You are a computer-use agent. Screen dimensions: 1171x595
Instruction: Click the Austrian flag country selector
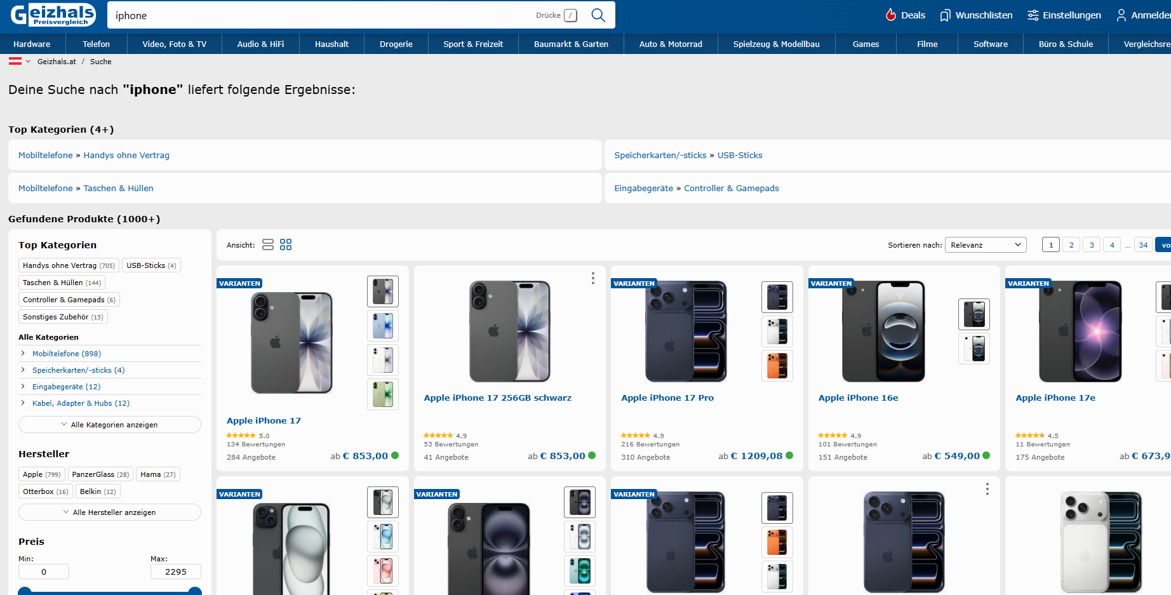19,61
